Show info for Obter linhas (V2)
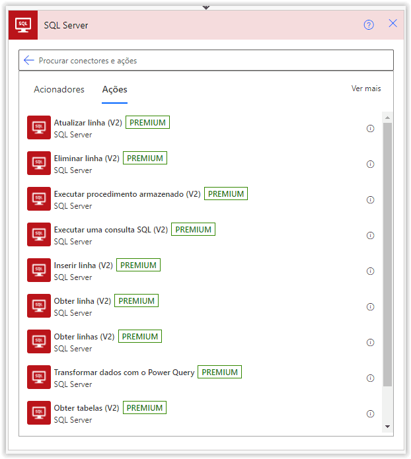This screenshot has width=411, height=459. [x=370, y=343]
